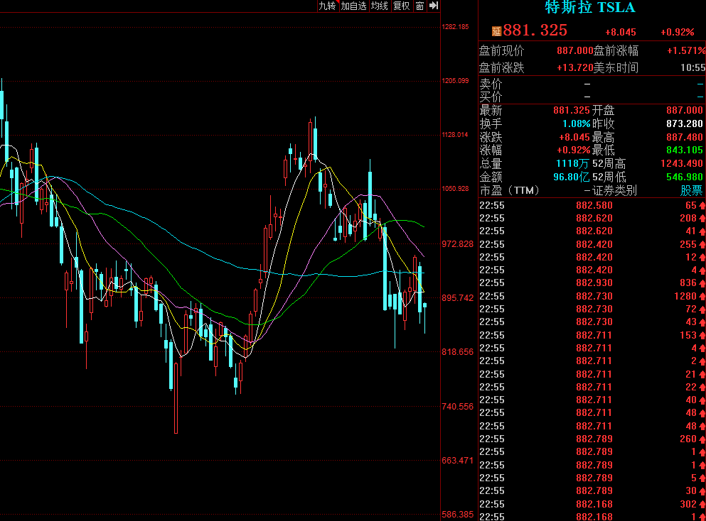Click the trade volume 255
This screenshot has height=521, width=706.
pos(688,245)
